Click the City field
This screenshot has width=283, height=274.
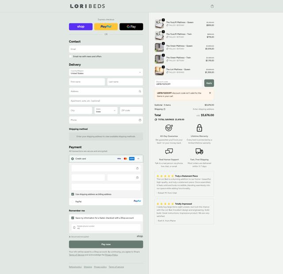[x=80, y=110]
